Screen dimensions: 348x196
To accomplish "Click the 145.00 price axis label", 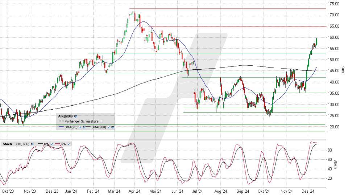I will 334,71.
